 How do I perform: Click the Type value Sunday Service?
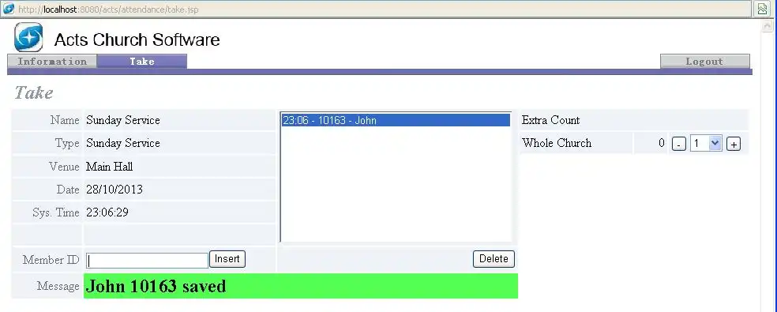point(123,143)
